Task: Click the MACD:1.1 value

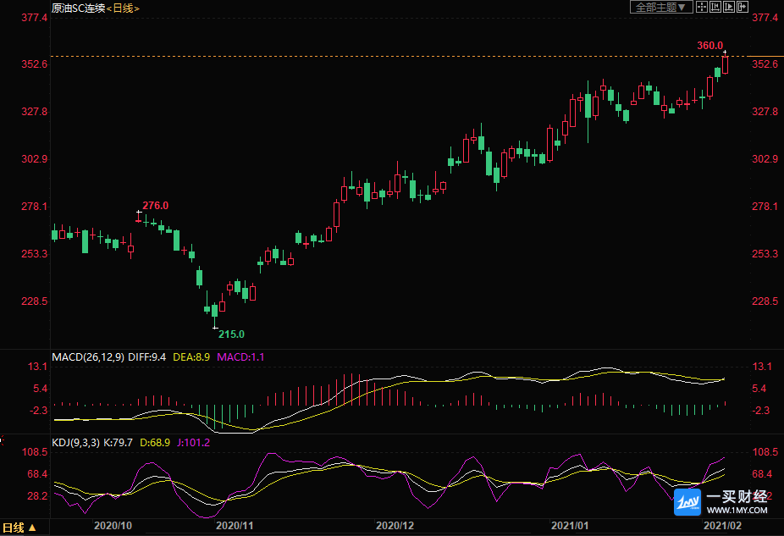Action: point(240,357)
